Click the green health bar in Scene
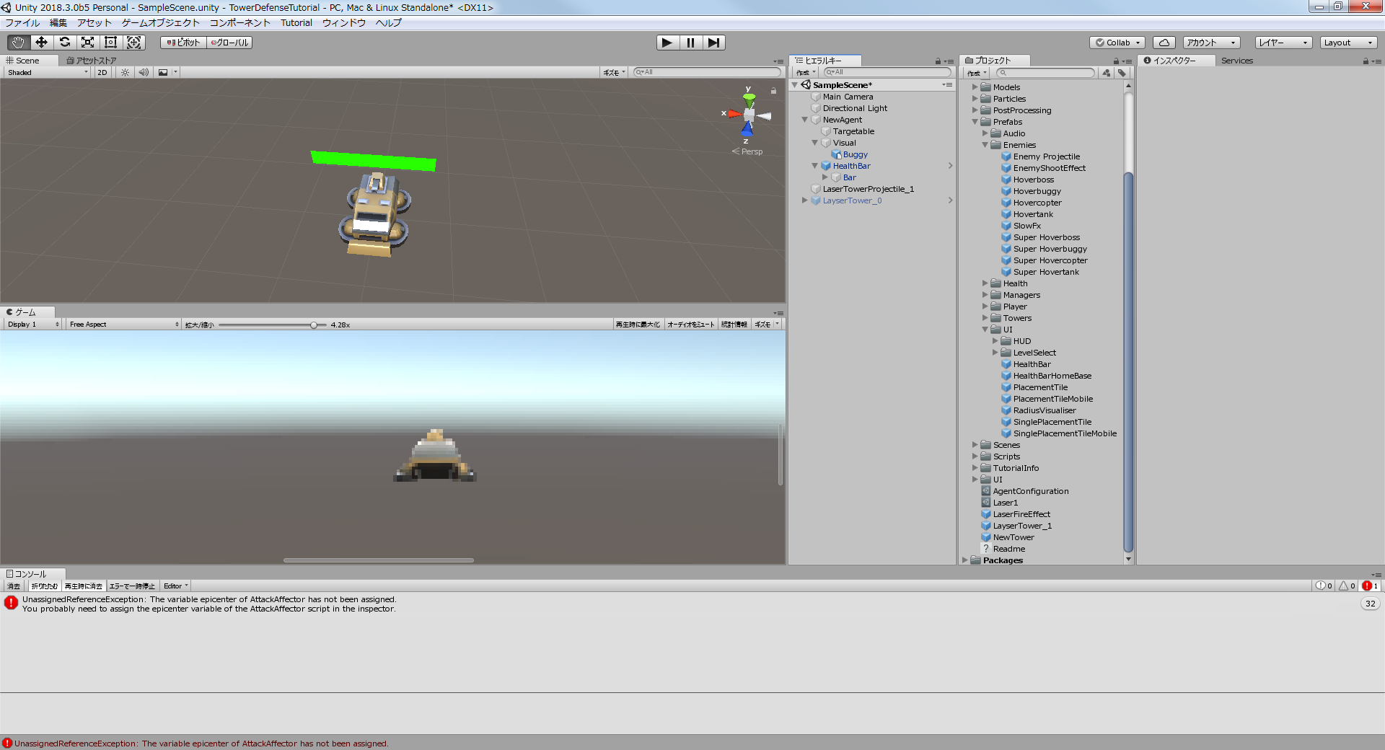 [x=374, y=161]
